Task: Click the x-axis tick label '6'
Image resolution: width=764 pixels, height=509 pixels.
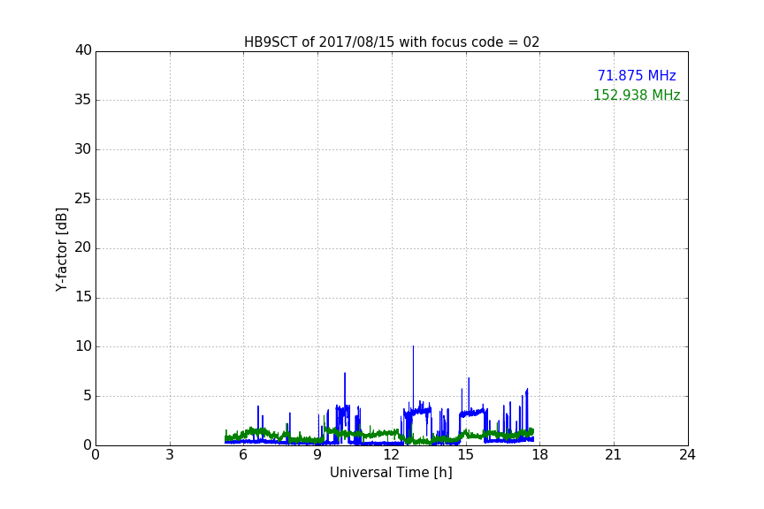Action: click(243, 455)
